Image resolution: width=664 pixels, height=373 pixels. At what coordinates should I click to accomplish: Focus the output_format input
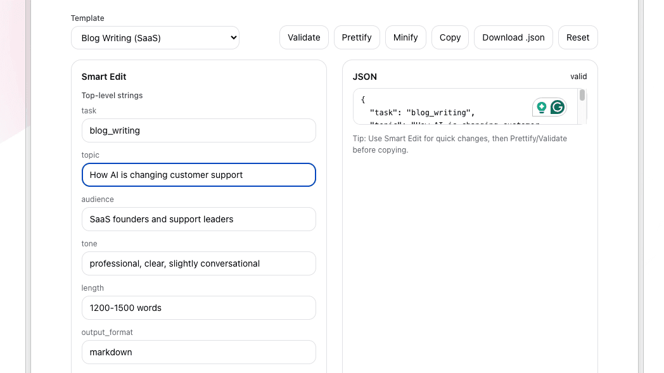coord(198,352)
